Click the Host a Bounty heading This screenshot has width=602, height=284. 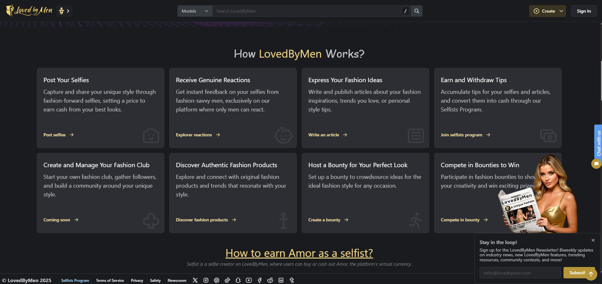[358, 165]
